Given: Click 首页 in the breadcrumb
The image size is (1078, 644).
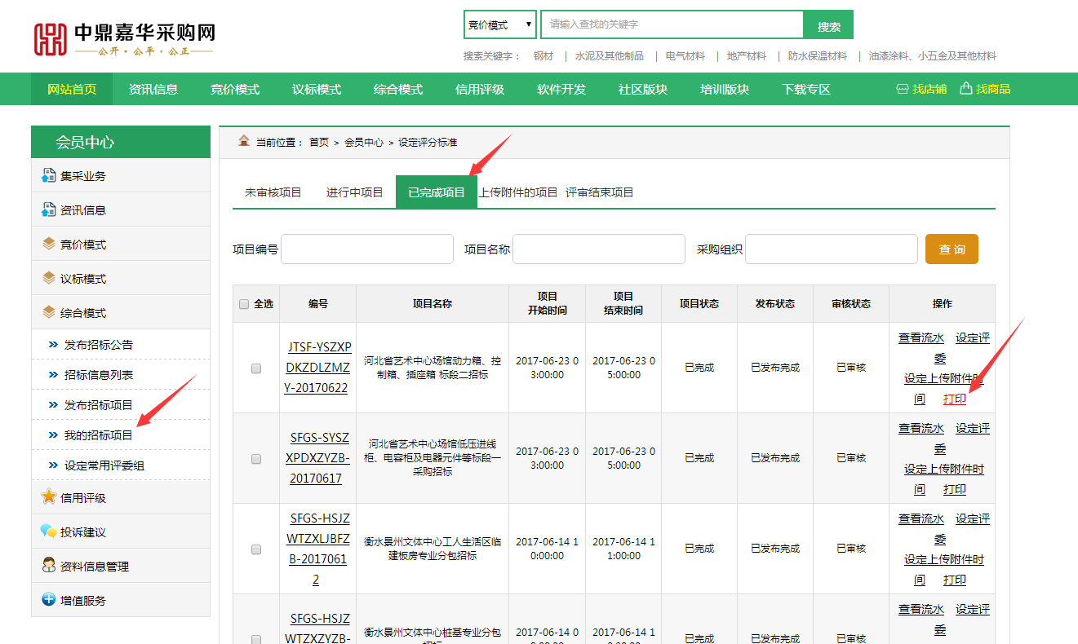Looking at the screenshot, I should pos(319,142).
